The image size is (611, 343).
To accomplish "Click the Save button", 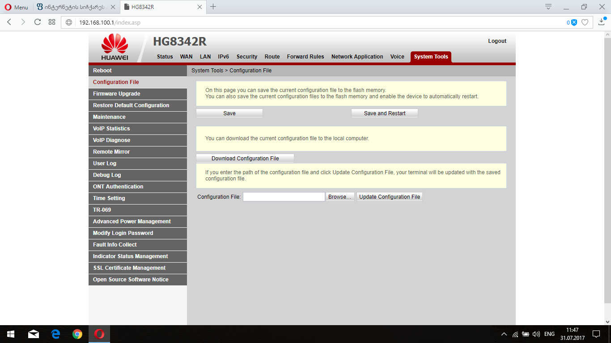I will pos(229,113).
